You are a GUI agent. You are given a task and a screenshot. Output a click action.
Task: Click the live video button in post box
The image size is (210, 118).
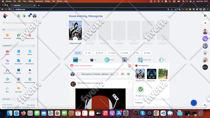click(x=123, y=74)
